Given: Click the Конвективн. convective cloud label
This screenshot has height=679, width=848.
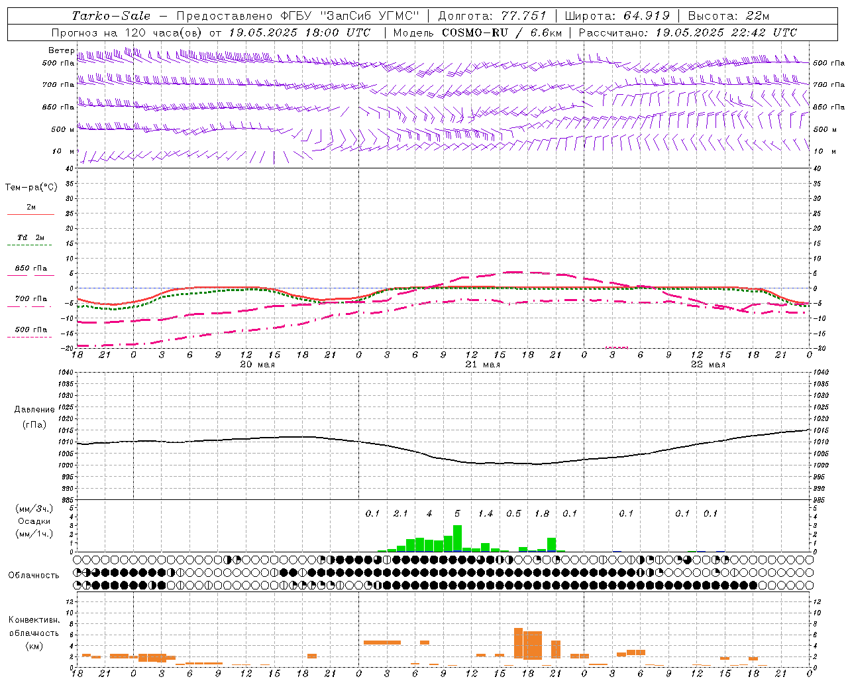Looking at the screenshot, I should [x=34, y=620].
